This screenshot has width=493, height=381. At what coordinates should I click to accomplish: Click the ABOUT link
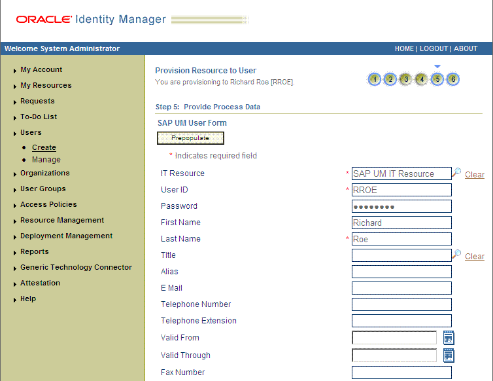pyautogui.click(x=466, y=49)
